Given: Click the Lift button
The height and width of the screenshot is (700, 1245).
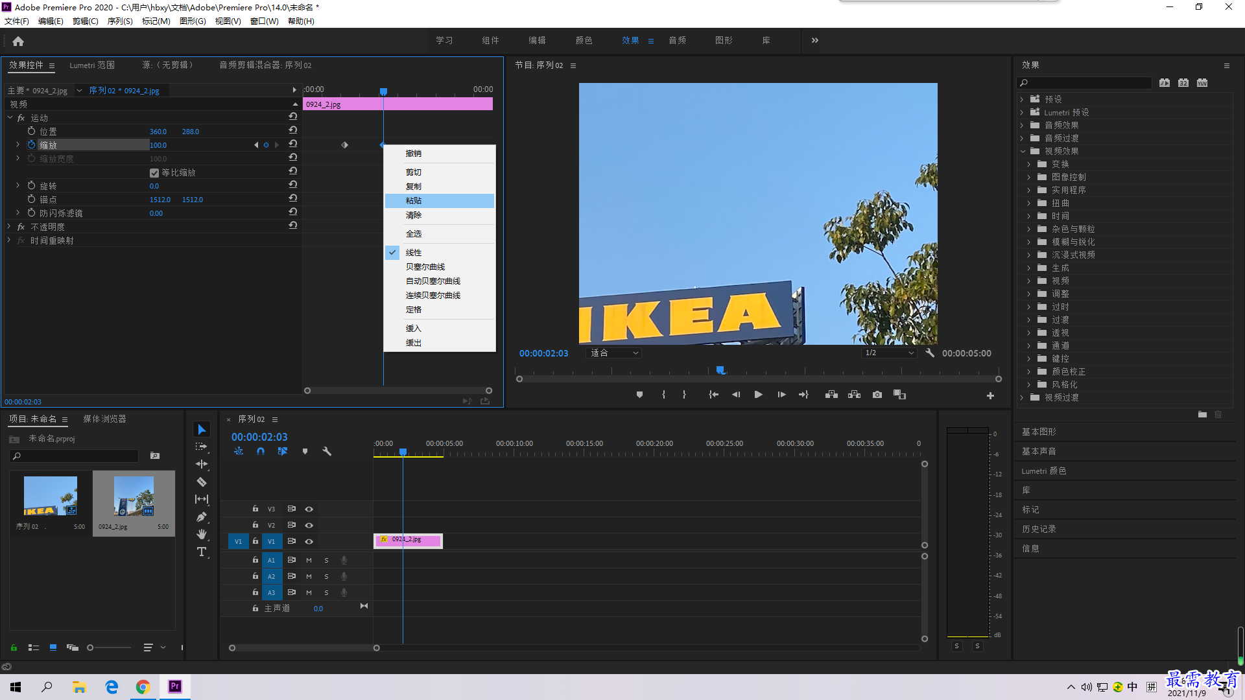Looking at the screenshot, I should point(831,395).
